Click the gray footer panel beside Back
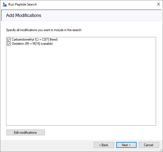The width and height of the screenshot is (163, 152). click(47, 145)
